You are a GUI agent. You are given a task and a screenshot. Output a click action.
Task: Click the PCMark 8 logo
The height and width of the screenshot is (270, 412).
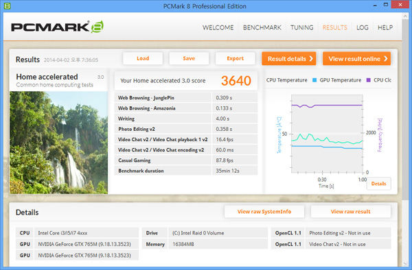coord(57,27)
